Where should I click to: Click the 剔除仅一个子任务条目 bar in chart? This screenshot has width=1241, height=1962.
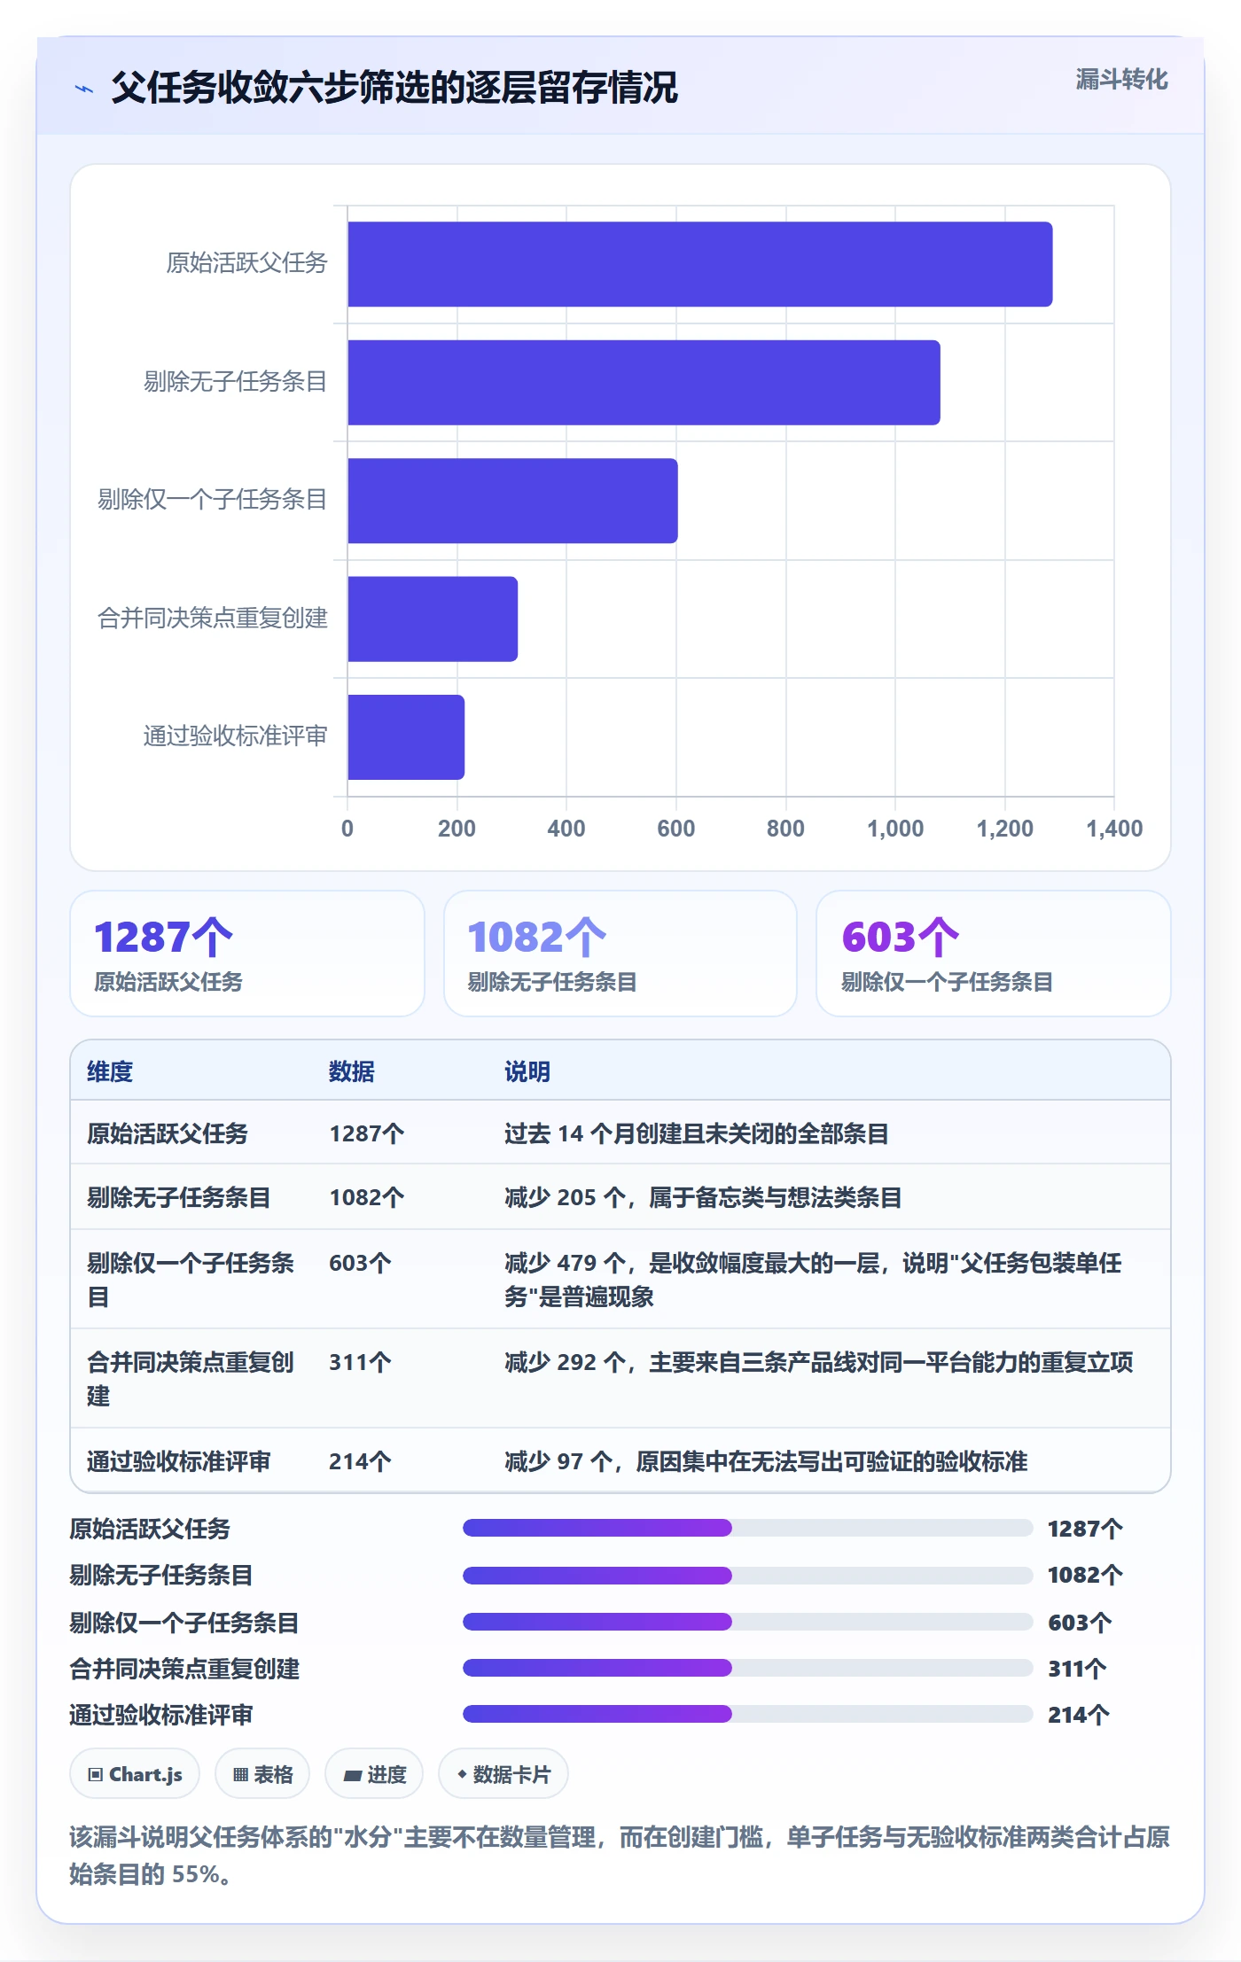[512, 501]
